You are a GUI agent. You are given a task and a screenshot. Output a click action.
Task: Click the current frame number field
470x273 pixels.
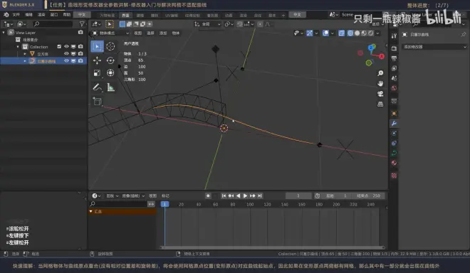(298, 196)
